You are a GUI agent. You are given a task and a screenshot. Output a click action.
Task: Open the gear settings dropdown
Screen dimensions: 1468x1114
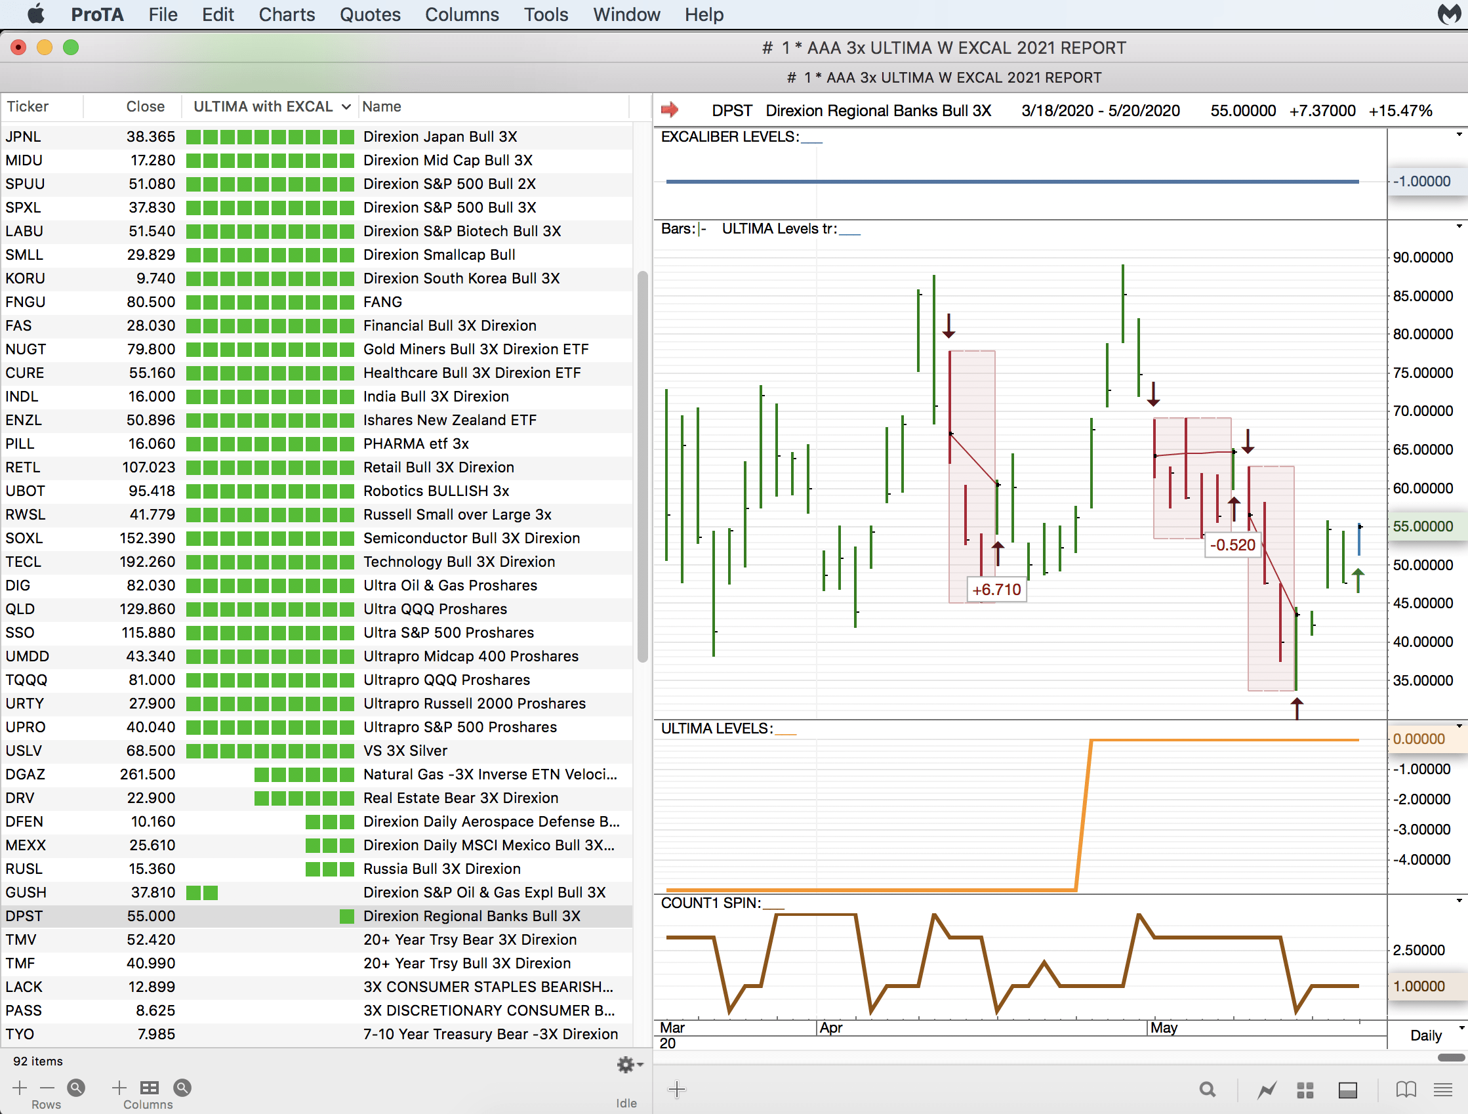(x=628, y=1064)
